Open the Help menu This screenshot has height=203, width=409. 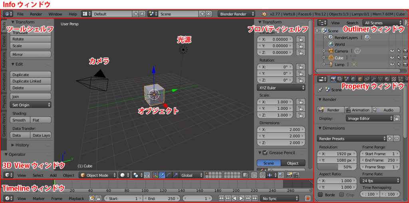coord(73,14)
